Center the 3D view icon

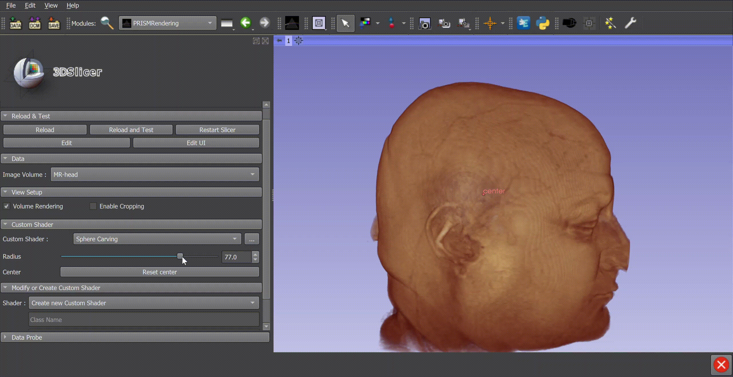click(x=298, y=41)
